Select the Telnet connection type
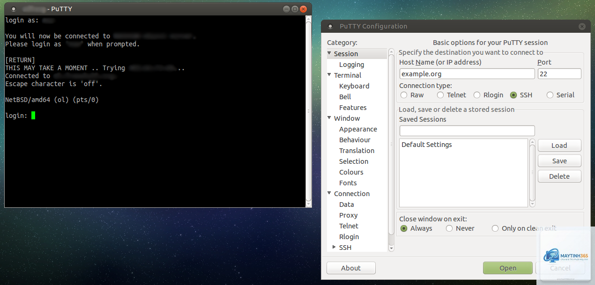 coord(451,95)
